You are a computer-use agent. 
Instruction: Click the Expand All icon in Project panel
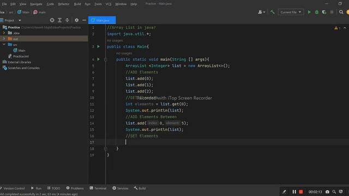coord(59,20)
